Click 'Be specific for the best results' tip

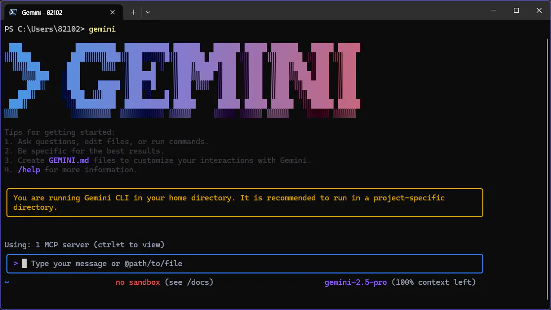click(85, 151)
